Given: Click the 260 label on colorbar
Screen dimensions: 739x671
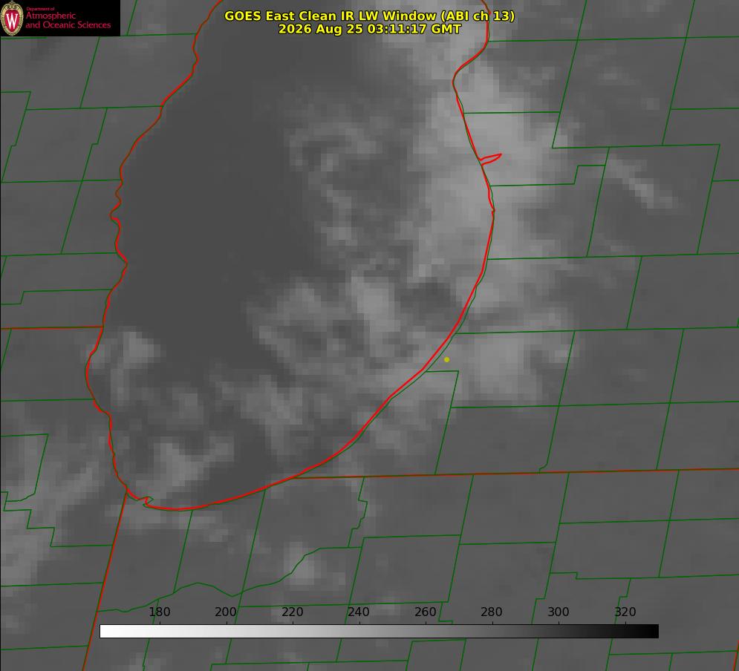Looking at the screenshot, I should pyautogui.click(x=425, y=612).
